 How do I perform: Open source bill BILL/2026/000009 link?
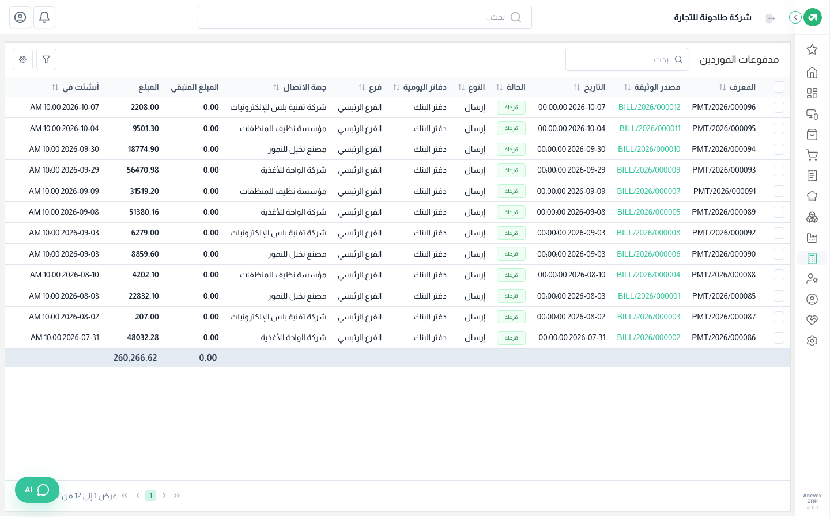coord(648,170)
